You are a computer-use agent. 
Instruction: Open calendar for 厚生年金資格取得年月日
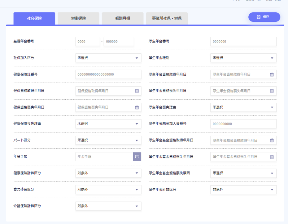[x=272, y=74]
